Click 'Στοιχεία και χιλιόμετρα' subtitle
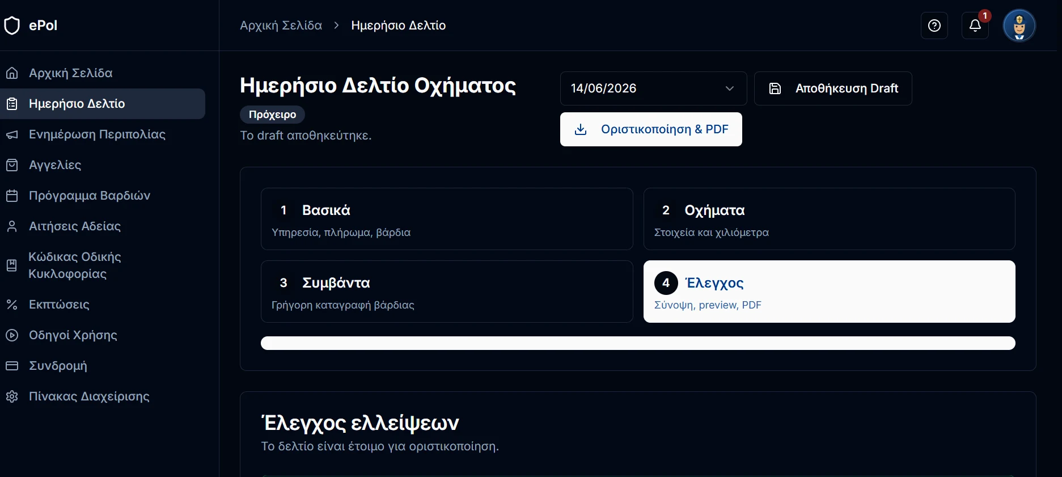 click(712, 233)
